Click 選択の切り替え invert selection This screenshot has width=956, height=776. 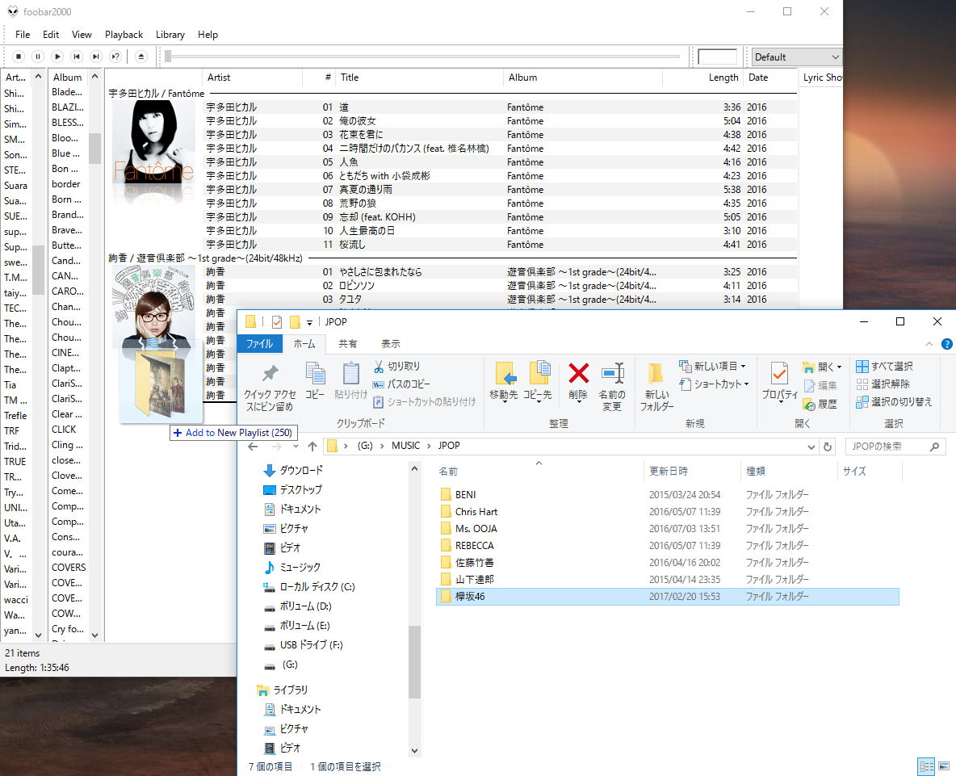click(x=894, y=401)
